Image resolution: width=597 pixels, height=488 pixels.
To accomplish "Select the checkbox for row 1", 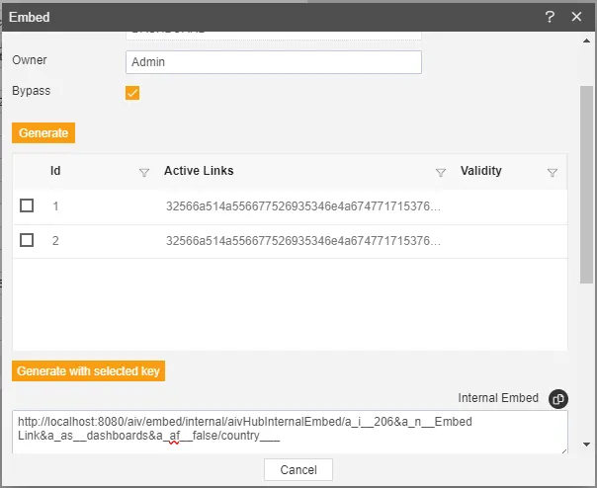I will tap(27, 205).
